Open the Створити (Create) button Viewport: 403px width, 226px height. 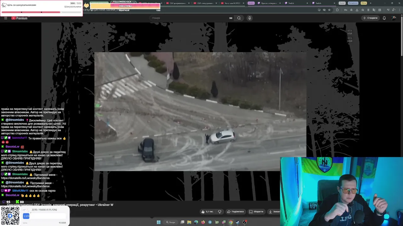click(370, 18)
